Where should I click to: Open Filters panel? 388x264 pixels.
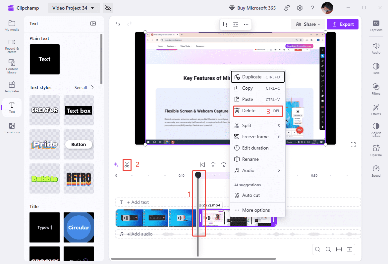[376, 89]
